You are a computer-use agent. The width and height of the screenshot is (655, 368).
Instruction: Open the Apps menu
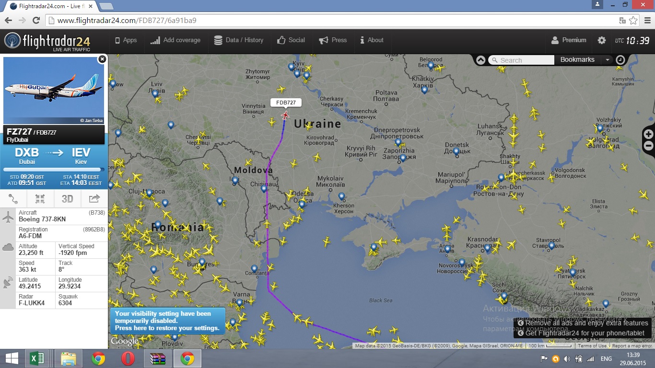pos(126,40)
